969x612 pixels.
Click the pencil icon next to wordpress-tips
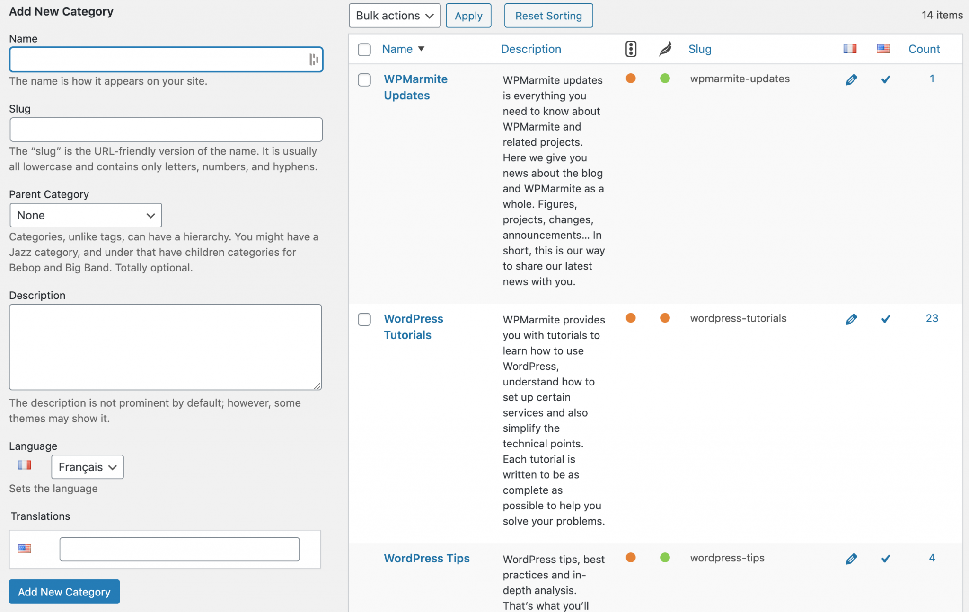pos(851,559)
